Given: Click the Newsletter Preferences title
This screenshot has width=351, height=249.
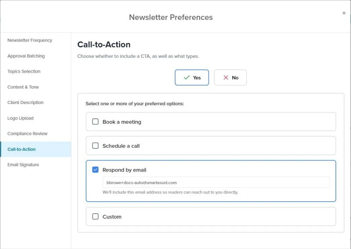Looking at the screenshot, I should [171, 17].
